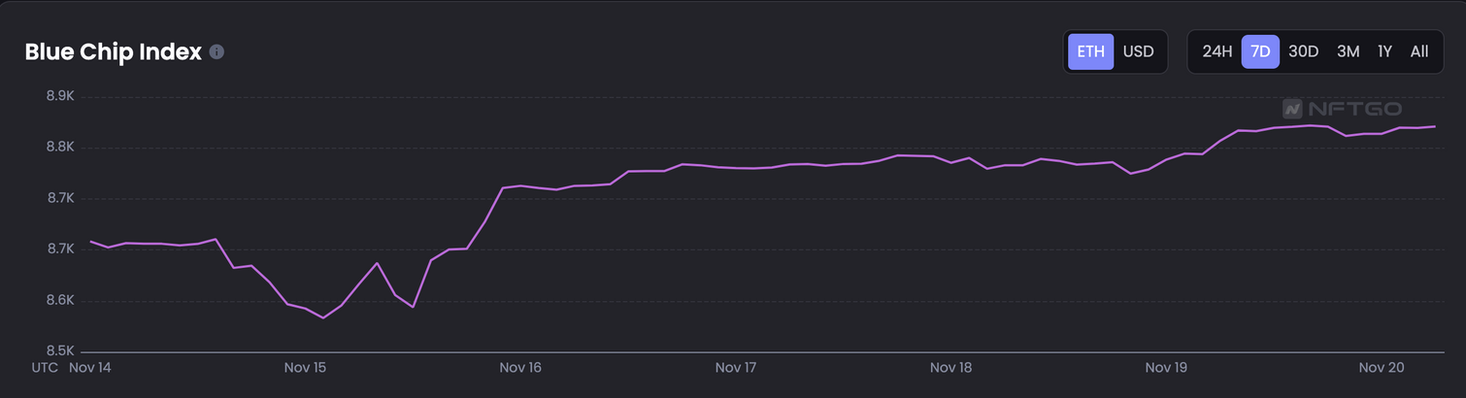
Task: Click the UTC timezone label
Action: pyautogui.click(x=45, y=368)
